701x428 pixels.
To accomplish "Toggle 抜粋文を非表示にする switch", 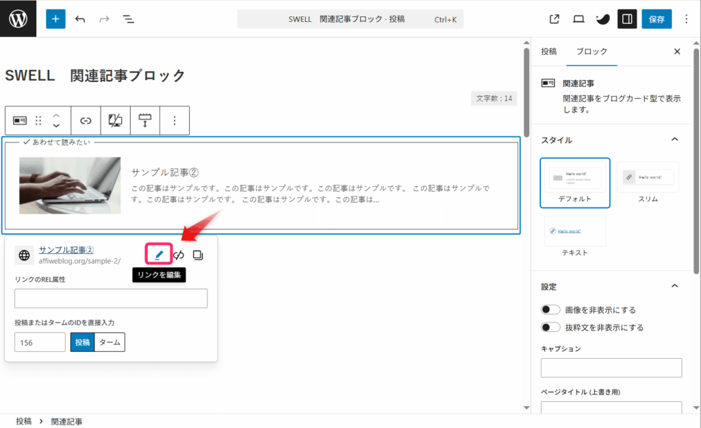I will point(550,327).
